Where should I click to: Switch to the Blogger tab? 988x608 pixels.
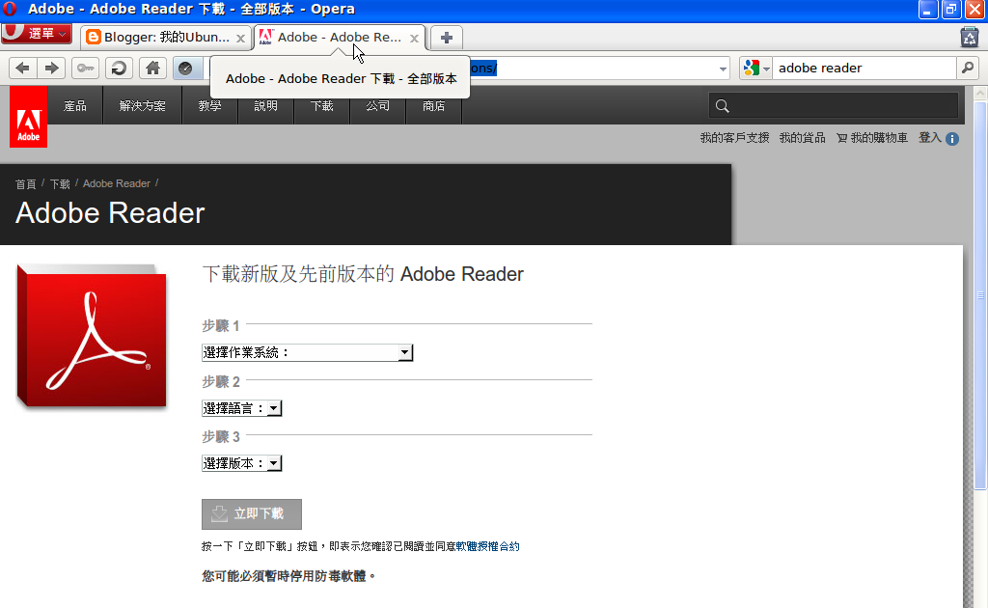166,38
